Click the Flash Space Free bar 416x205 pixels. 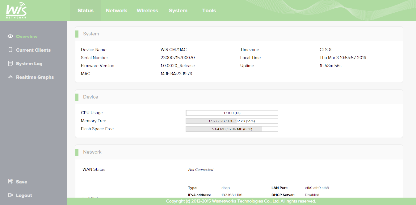(x=232, y=129)
